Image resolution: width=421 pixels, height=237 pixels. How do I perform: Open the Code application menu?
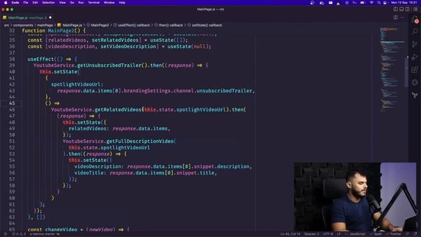(x=15, y=3)
